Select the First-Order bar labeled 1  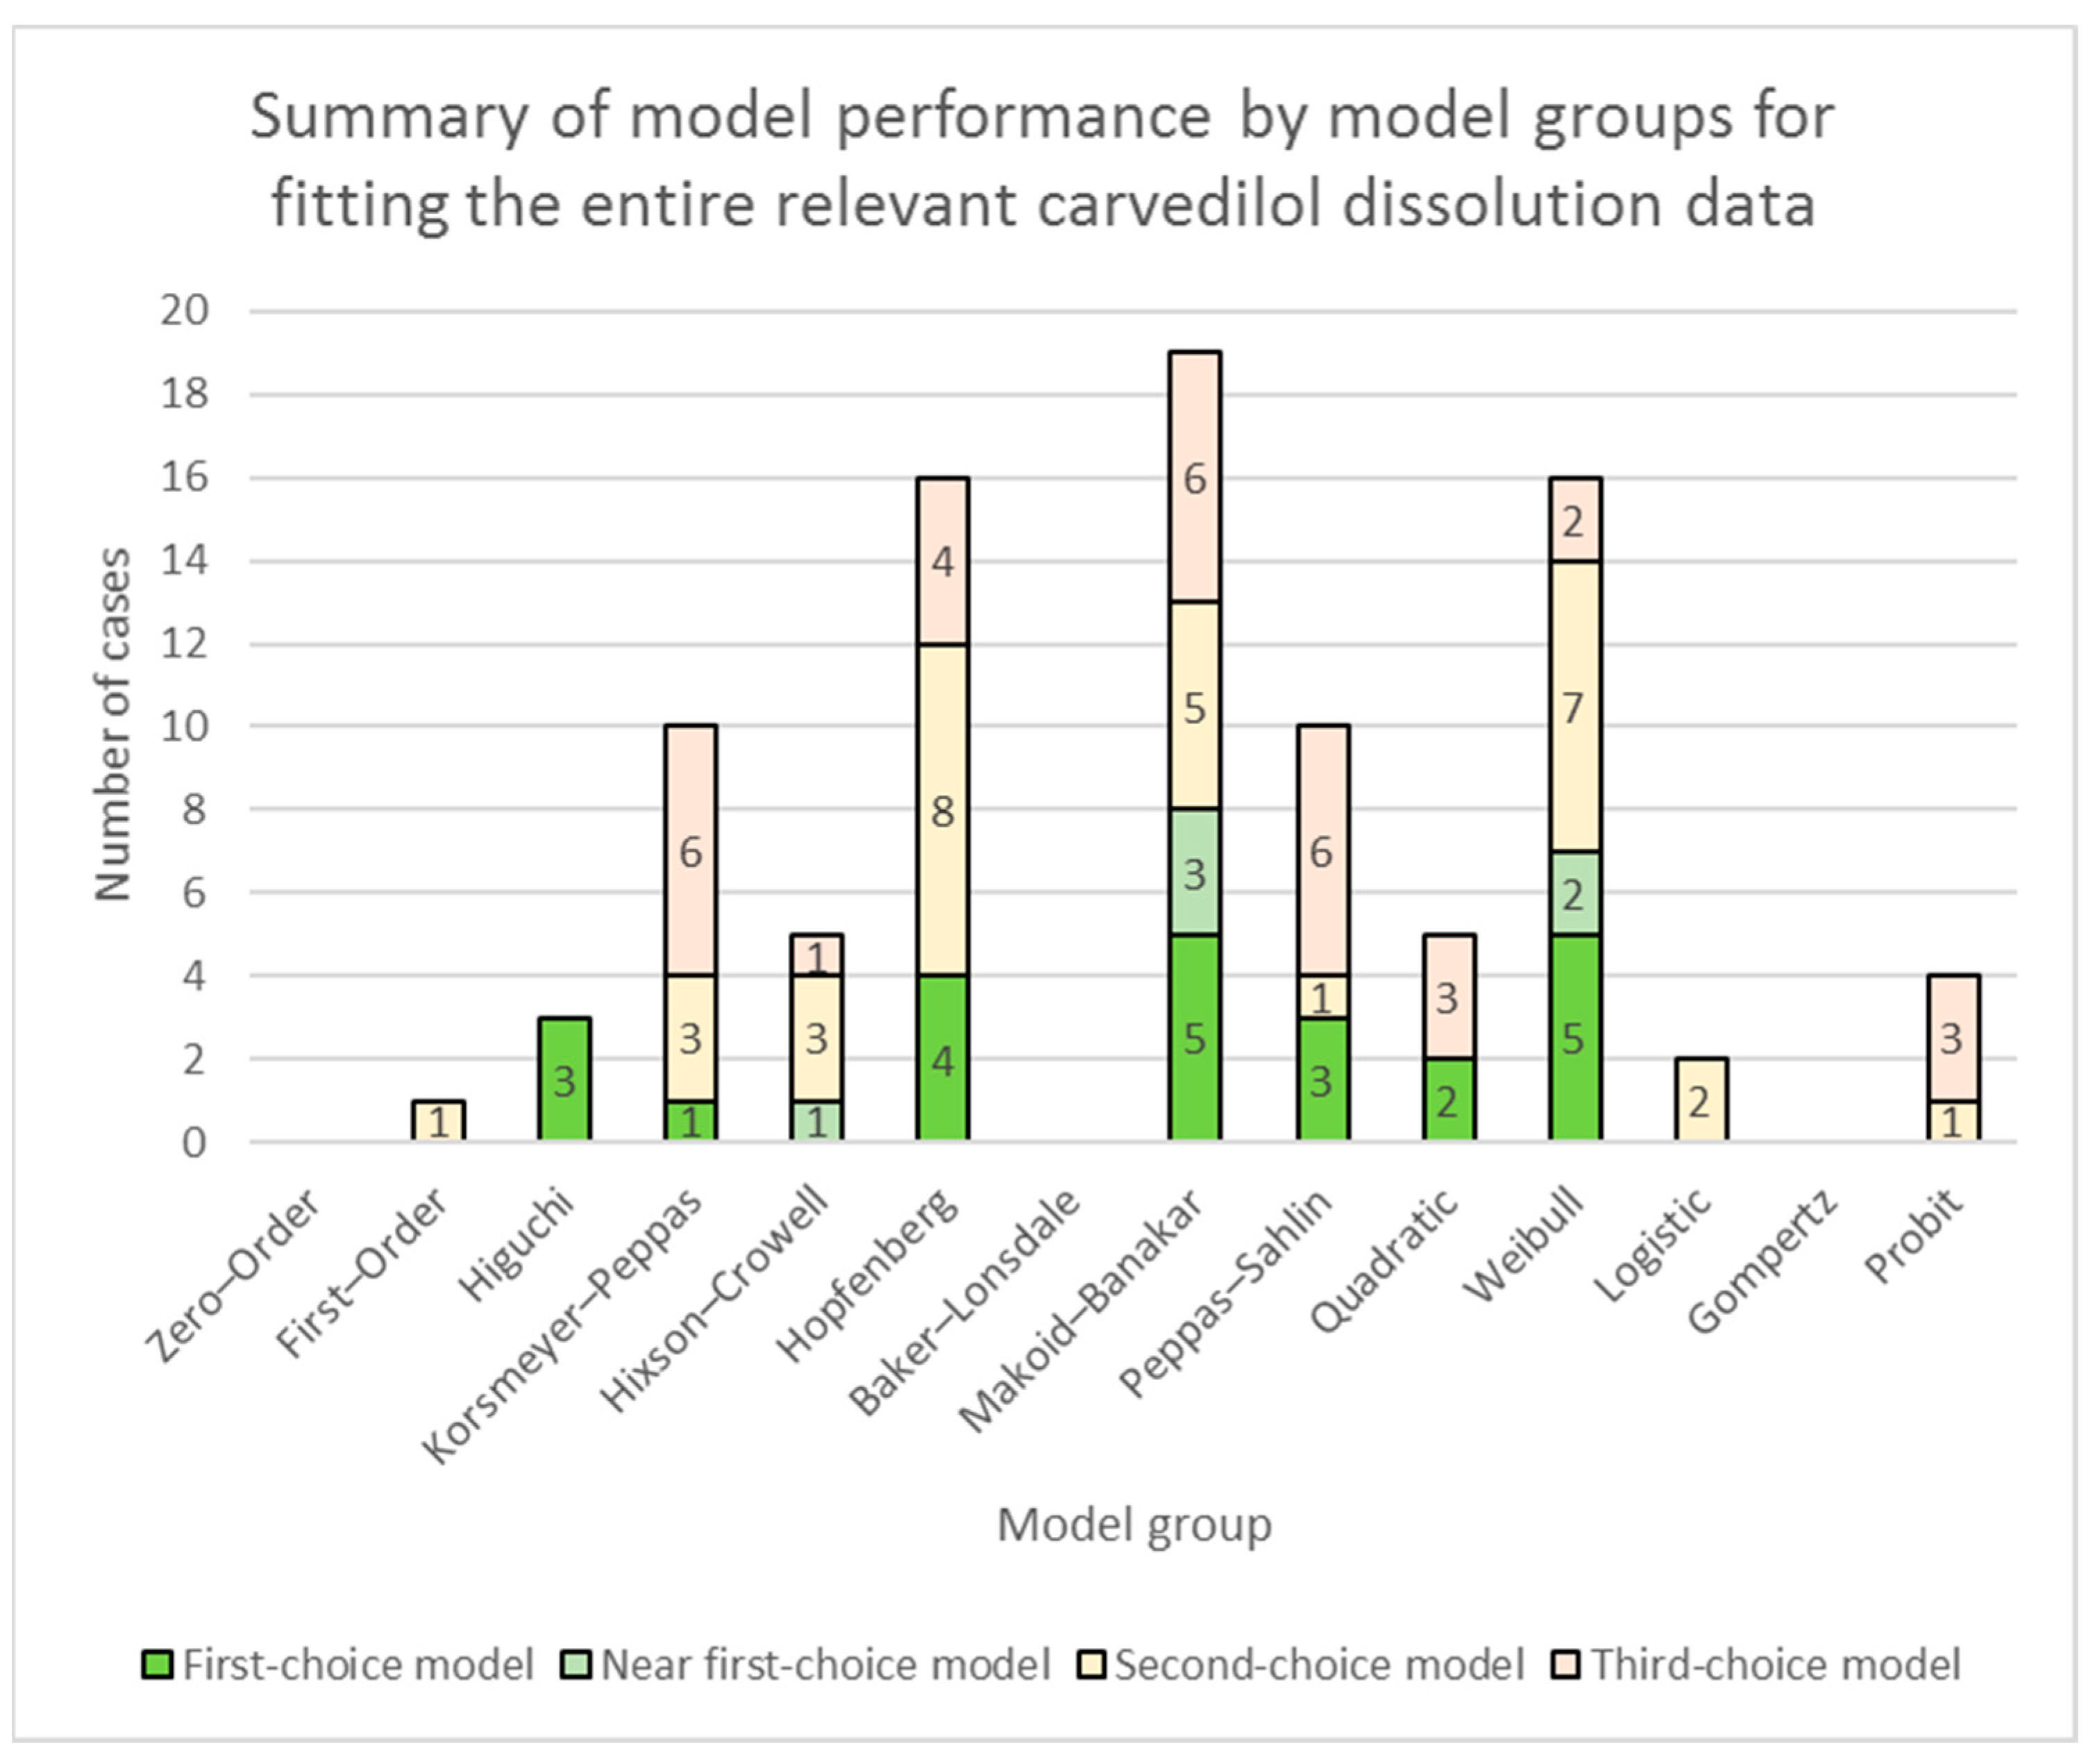pos(438,1121)
